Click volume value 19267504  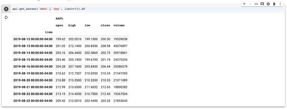click(x=120, y=94)
